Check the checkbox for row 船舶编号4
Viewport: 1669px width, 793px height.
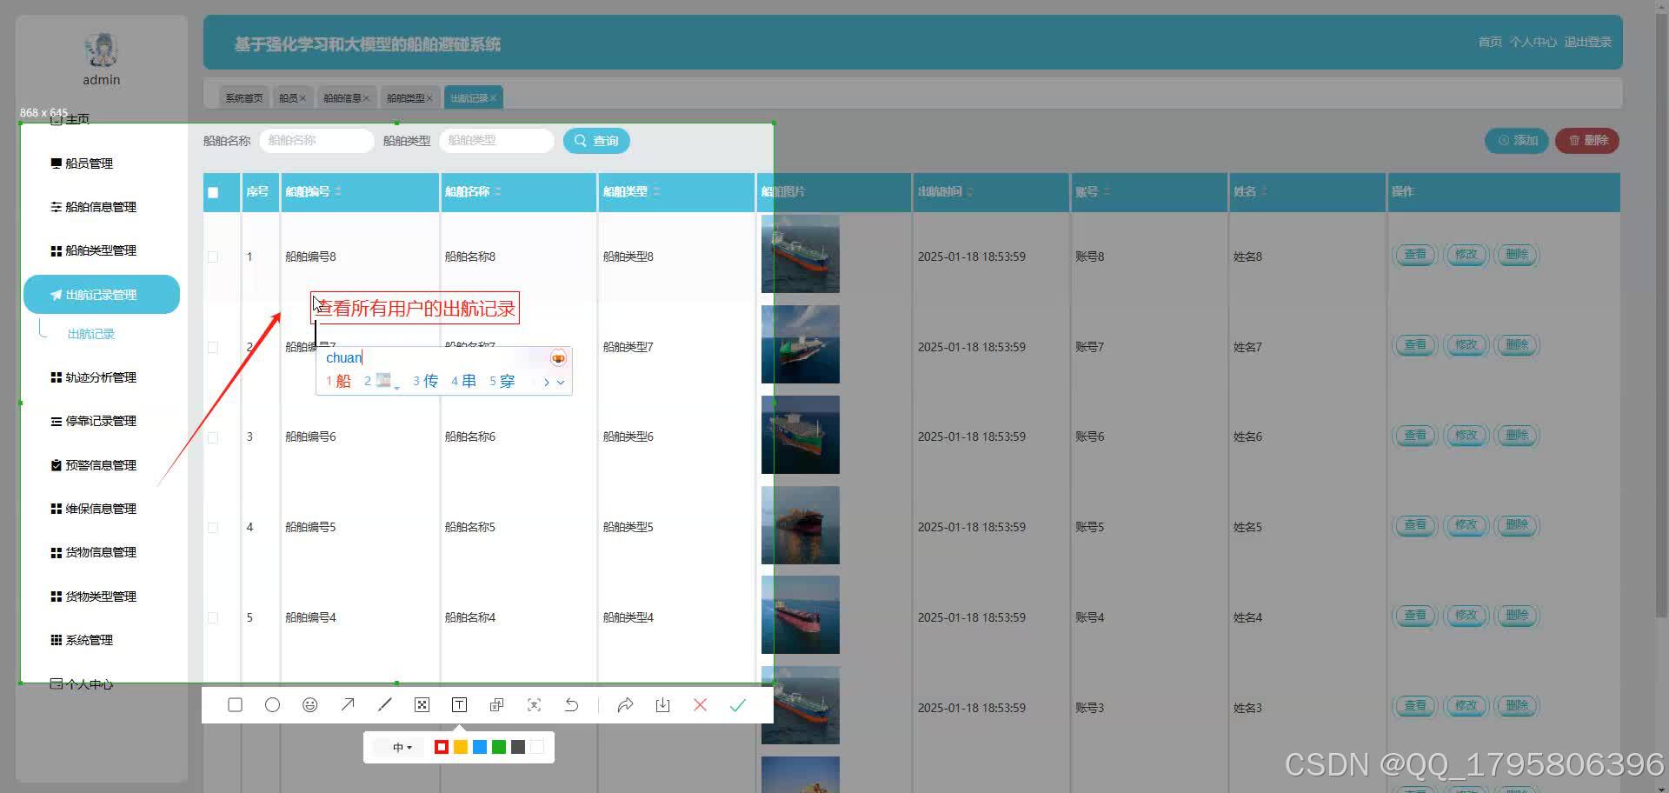coord(213,618)
